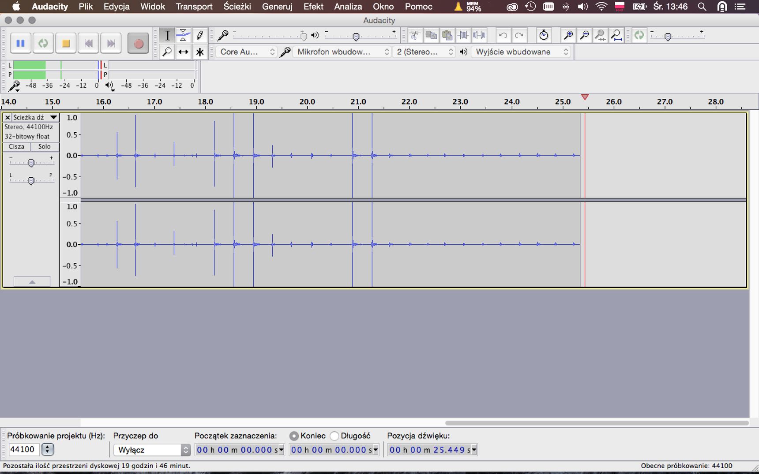The width and height of the screenshot is (759, 474).
Task: Click the Trim audio icon
Action: (x=463, y=35)
